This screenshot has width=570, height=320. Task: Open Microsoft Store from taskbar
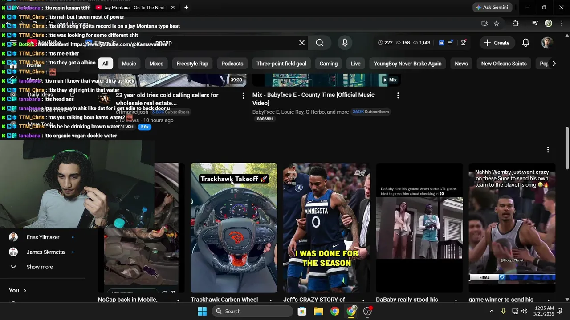click(x=302, y=311)
